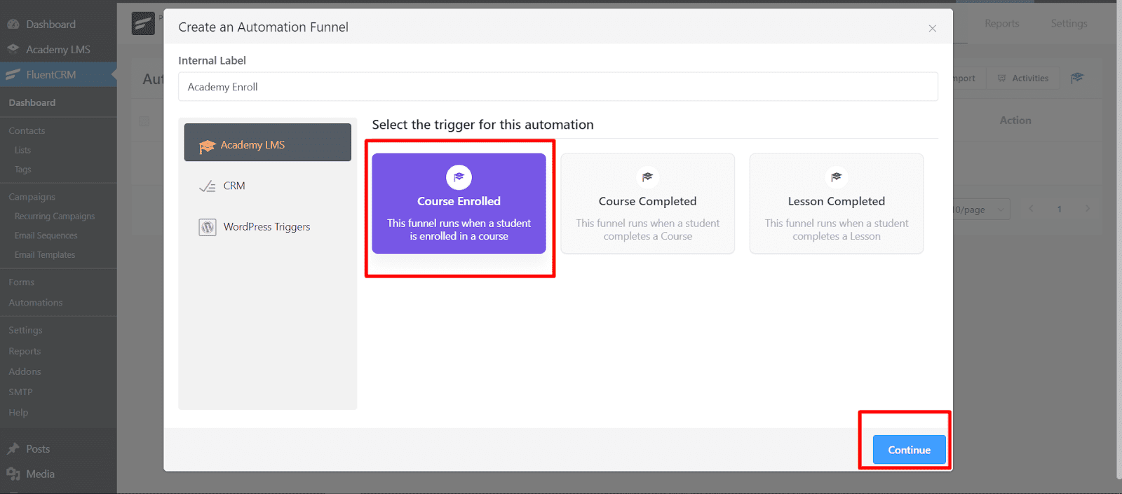
Task: Go to next page using right chevron
Action: [x=1087, y=209]
